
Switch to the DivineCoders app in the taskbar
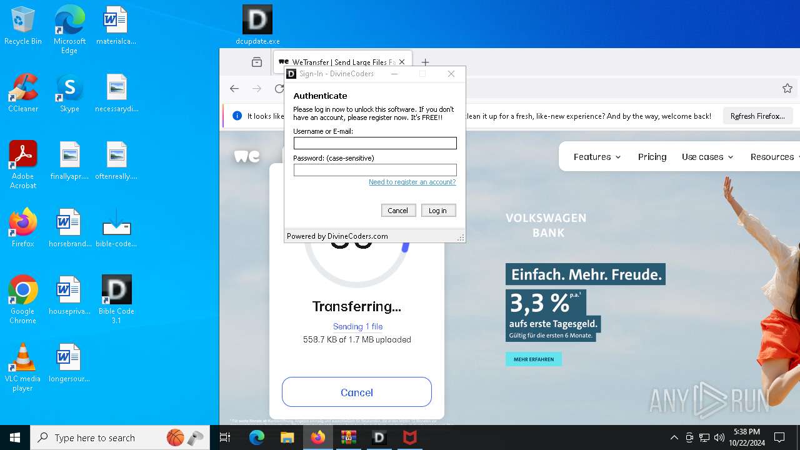[x=379, y=437]
